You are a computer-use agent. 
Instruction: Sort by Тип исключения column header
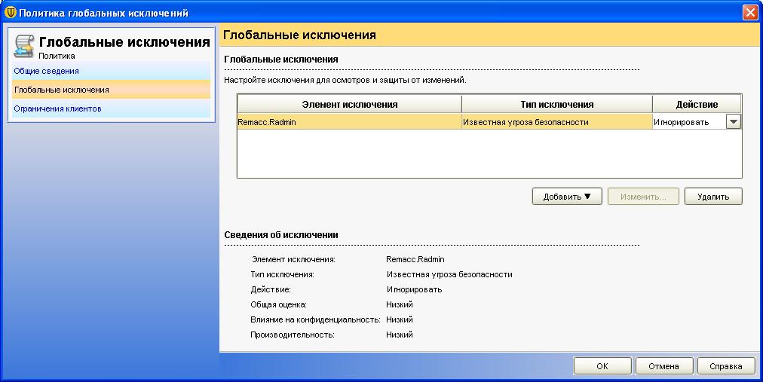(557, 104)
